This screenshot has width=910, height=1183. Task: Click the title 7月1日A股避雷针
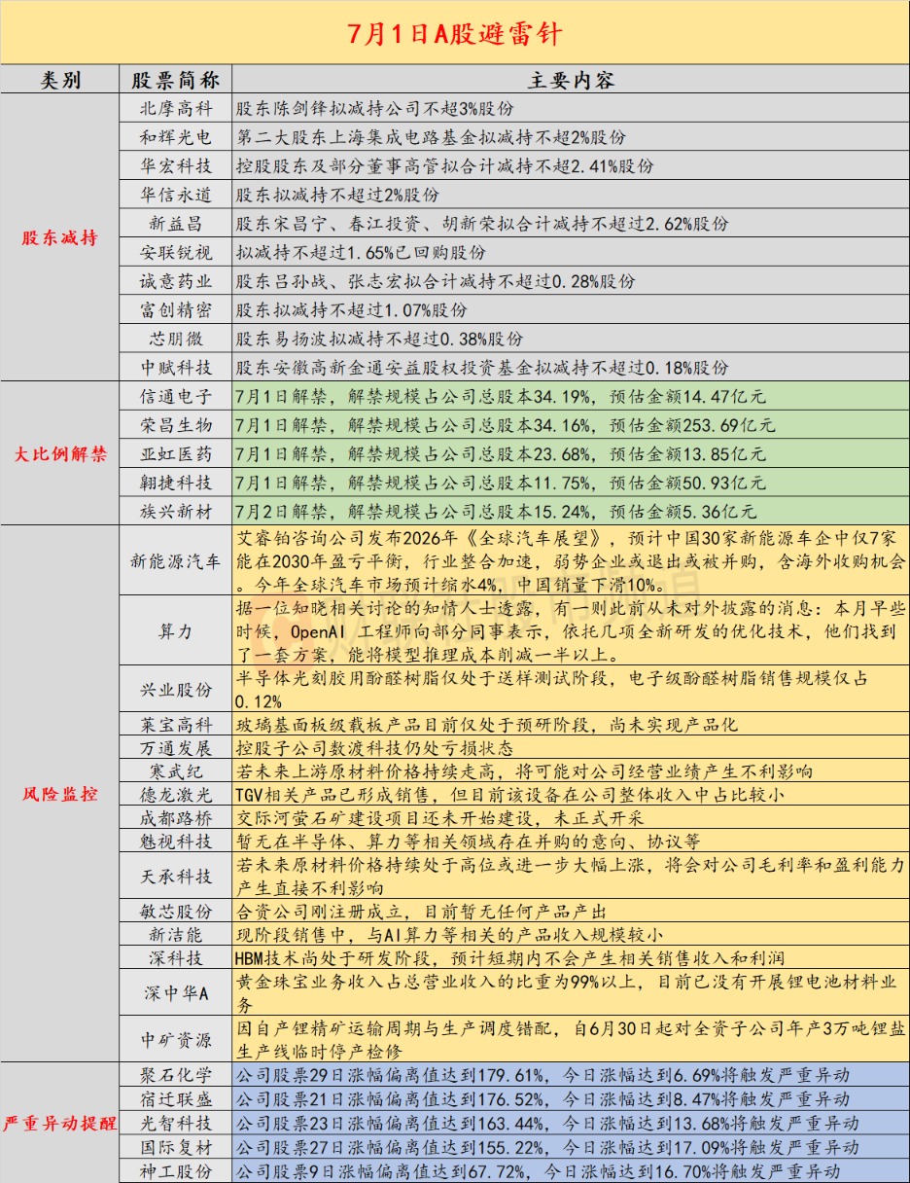pyautogui.click(x=454, y=33)
